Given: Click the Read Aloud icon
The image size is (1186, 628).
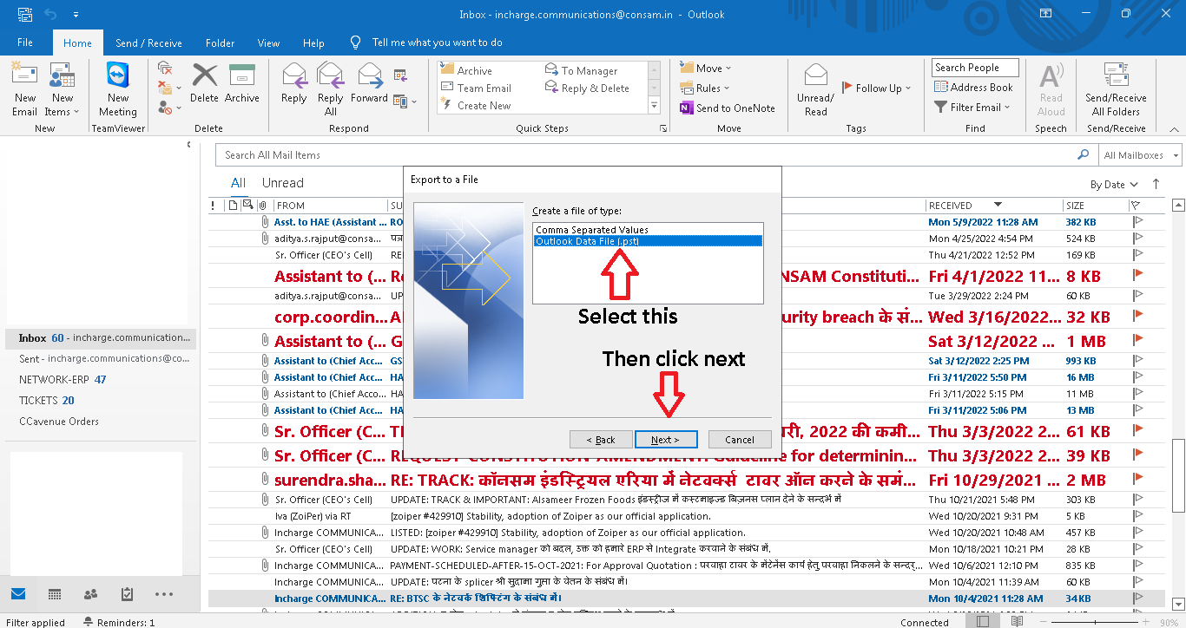Looking at the screenshot, I should pyautogui.click(x=1051, y=89).
